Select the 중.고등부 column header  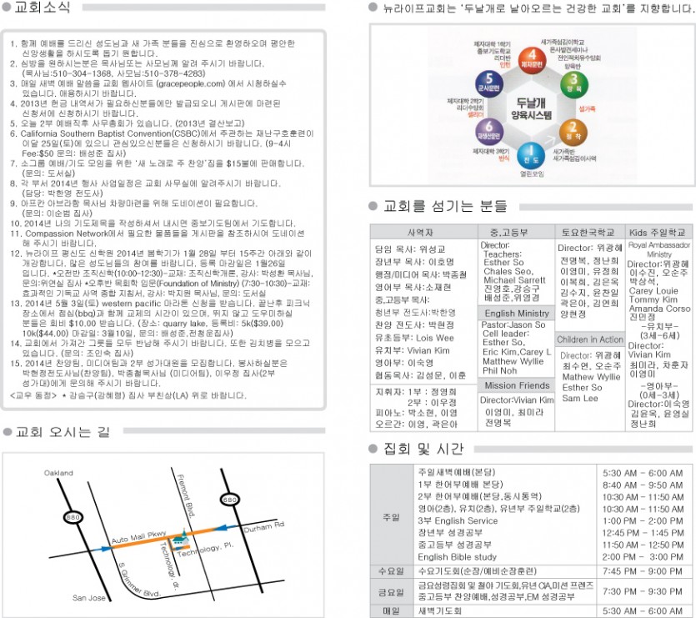(x=516, y=232)
